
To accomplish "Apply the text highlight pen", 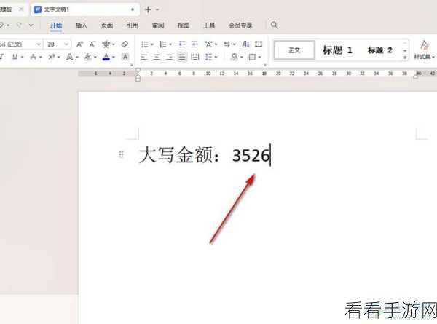I will click(x=88, y=57).
